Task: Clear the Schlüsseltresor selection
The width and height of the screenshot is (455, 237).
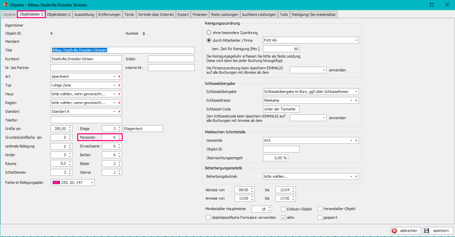Action: pyautogui.click(x=356, y=100)
